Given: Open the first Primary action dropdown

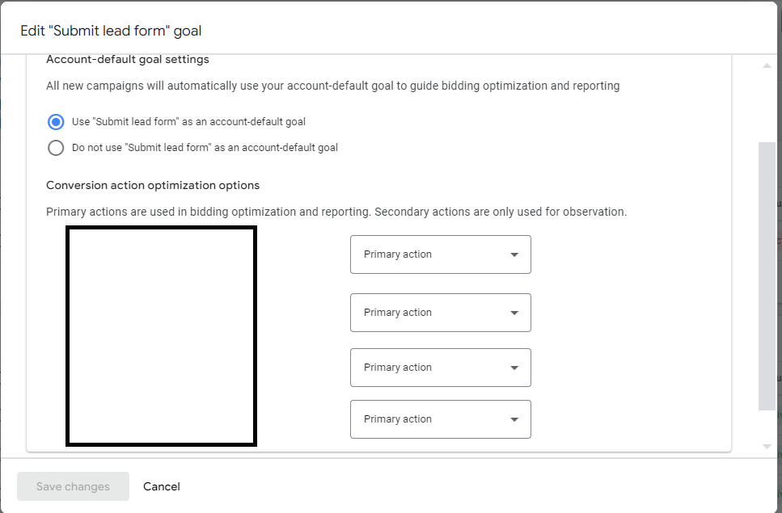Looking at the screenshot, I should 440,254.
